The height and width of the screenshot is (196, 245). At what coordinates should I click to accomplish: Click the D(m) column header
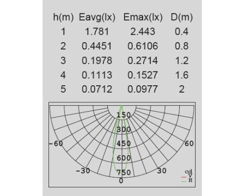coord(182,18)
